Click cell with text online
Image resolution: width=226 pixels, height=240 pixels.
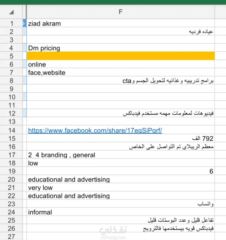click(x=121, y=64)
